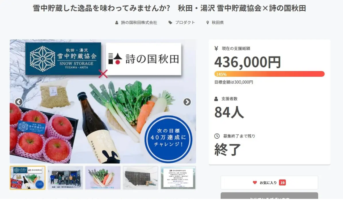Image resolution: width=343 pixels, height=200 pixels.
Task: Select the first thumbnail with logo banner
Action: [27, 178]
